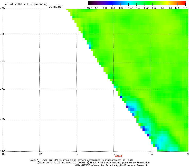Click the color bar label -0.6
The image size is (190, 167).
click(x=112, y=8)
